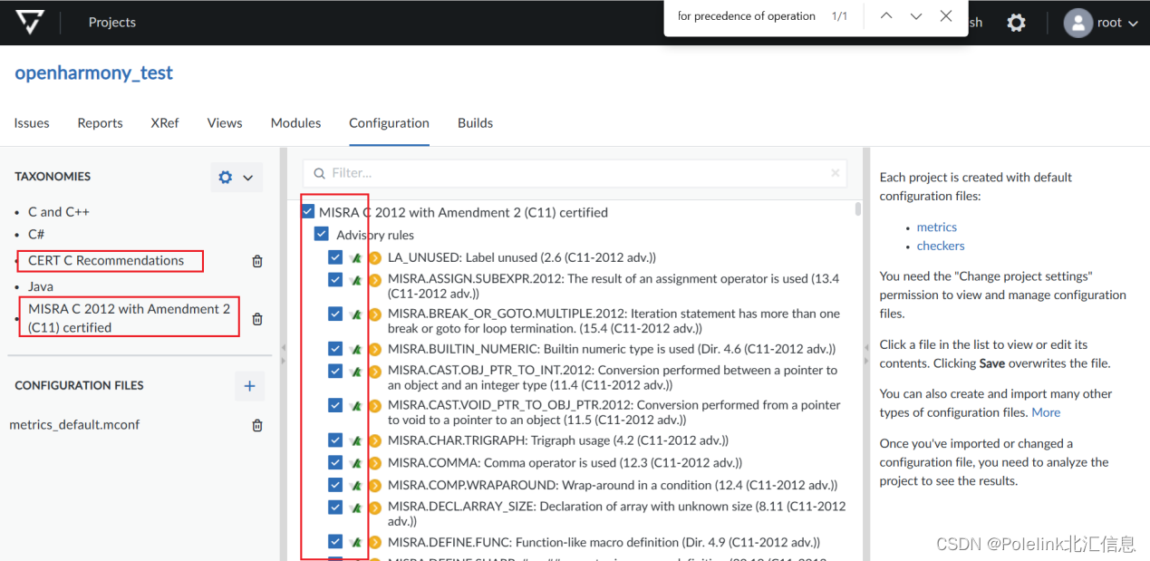Screen dimensions: 1150x561
Task: Select CERT C Recommendations taxonomy
Action: click(106, 261)
